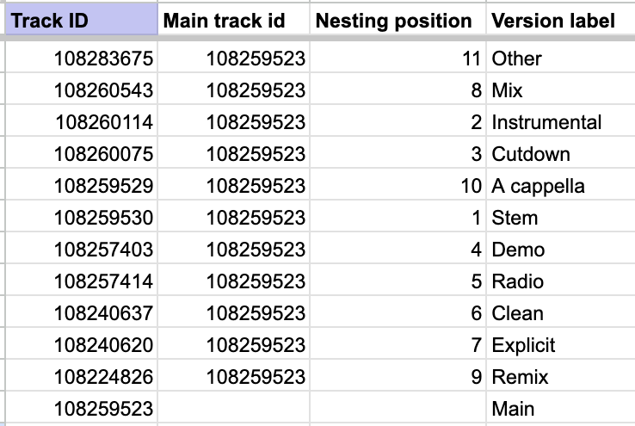Select the Explicit version label cell
The height and width of the screenshot is (426, 635).
[560, 343]
